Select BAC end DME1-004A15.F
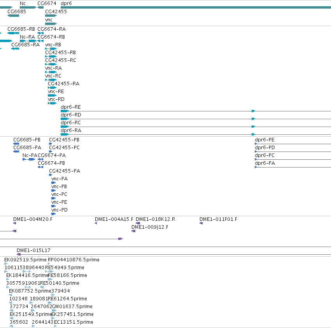The height and width of the screenshot is (328, 331). pyautogui.click(x=114, y=220)
